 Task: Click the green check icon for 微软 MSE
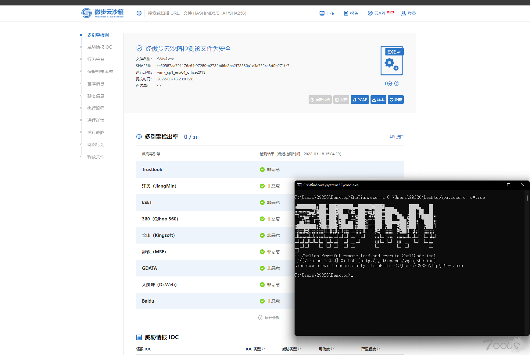tap(262, 252)
